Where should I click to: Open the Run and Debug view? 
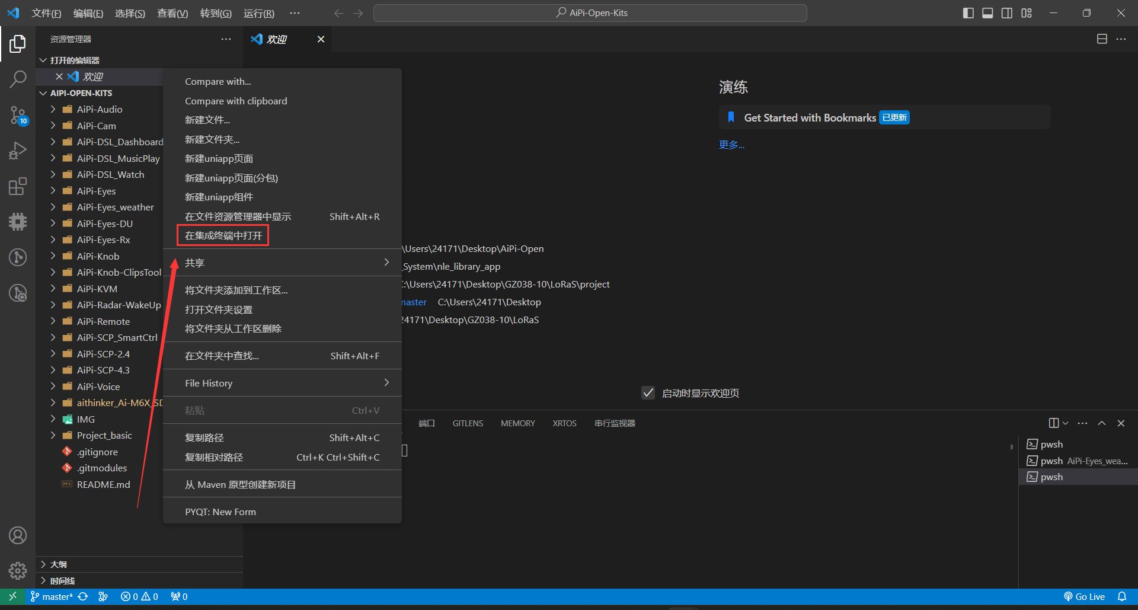point(18,151)
